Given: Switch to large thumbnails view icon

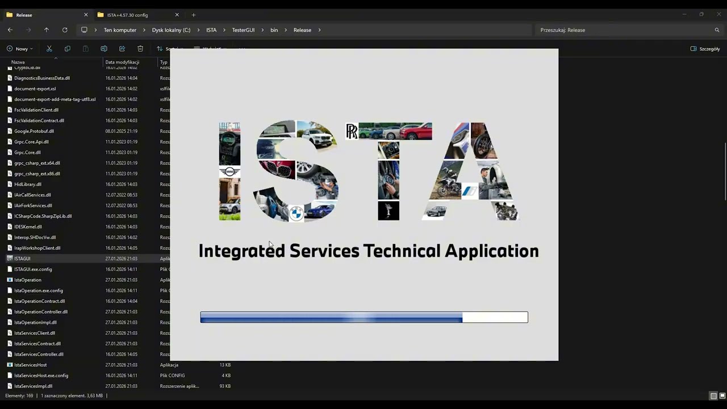Looking at the screenshot, I should coord(722,396).
